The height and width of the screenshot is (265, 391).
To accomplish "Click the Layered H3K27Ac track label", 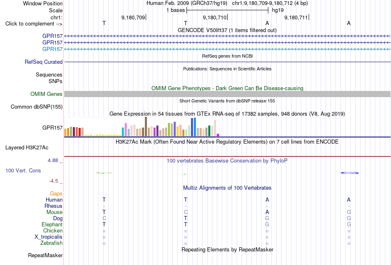I will click(27, 148).
